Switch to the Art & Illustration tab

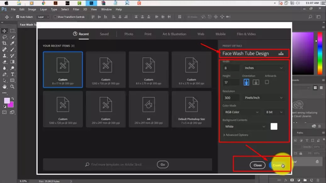click(x=174, y=34)
